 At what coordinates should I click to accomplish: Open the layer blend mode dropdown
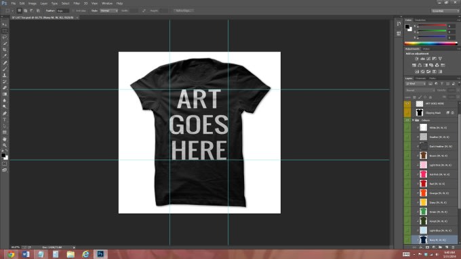coord(420,91)
